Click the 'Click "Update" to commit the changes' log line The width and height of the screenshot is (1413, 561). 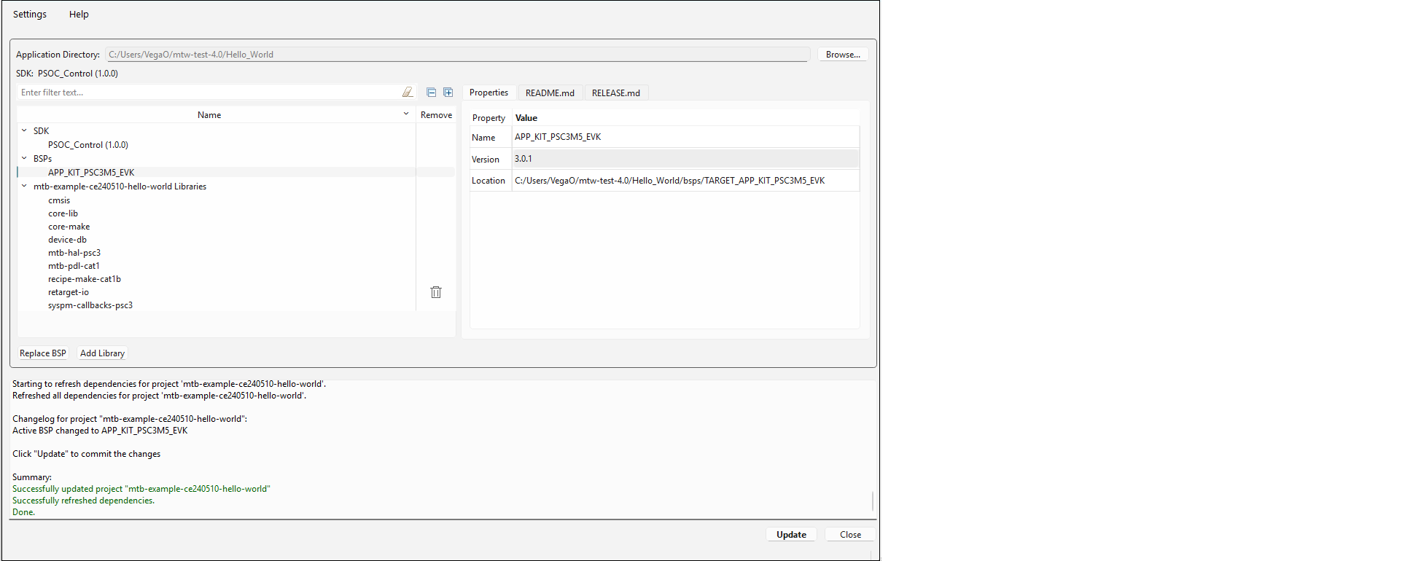[x=86, y=454]
